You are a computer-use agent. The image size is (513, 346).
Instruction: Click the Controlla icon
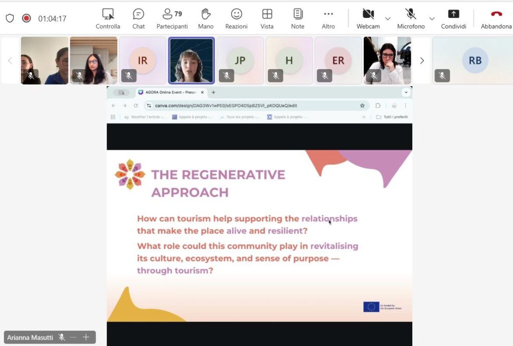pos(108,19)
